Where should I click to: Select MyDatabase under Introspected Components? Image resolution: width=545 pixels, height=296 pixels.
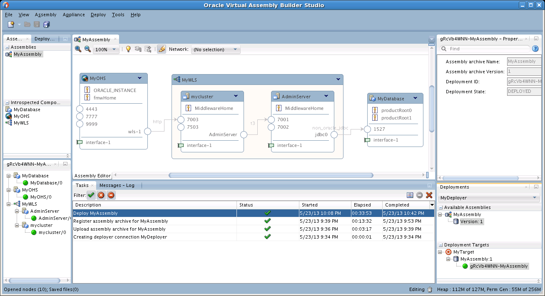[27, 109]
